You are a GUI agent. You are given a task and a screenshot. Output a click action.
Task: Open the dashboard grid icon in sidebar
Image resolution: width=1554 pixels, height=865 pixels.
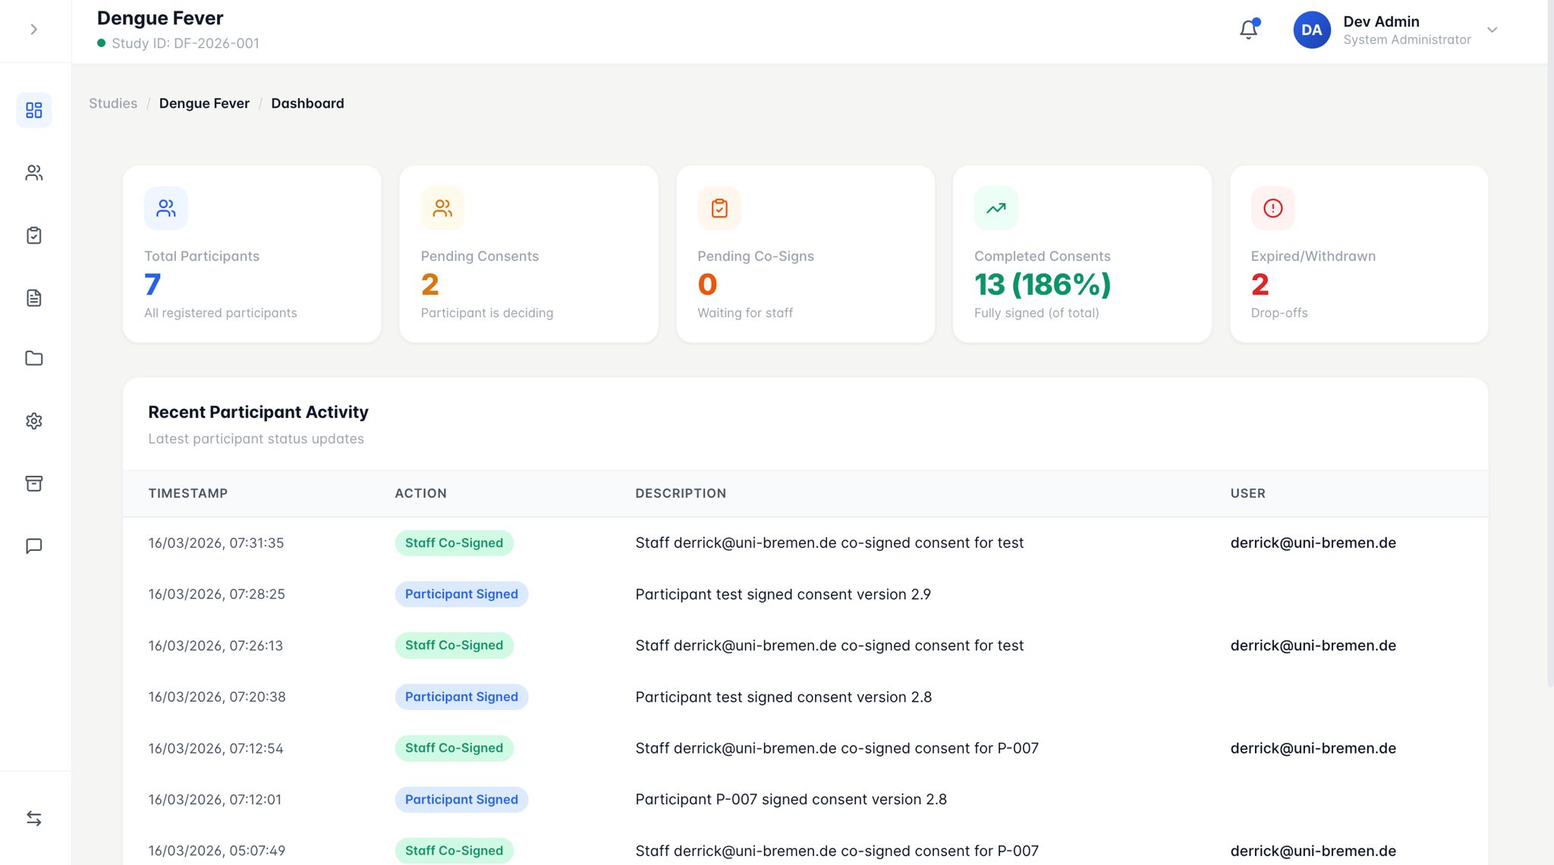click(x=34, y=111)
